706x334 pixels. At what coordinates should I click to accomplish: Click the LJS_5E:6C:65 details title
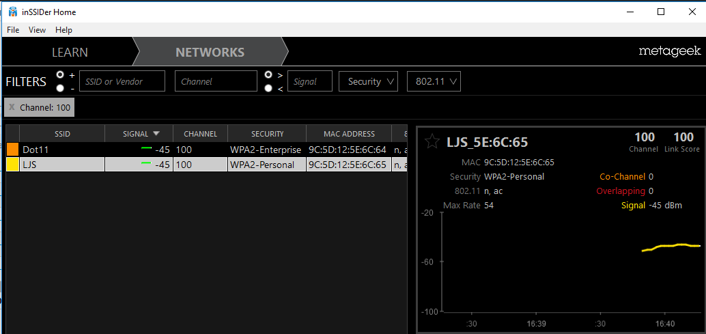487,142
